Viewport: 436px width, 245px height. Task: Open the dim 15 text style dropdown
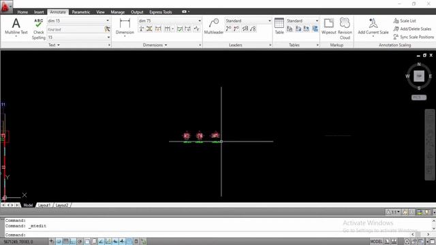[108, 21]
